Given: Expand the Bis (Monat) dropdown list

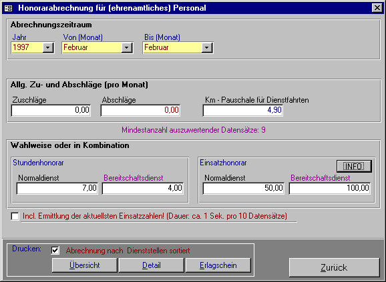Looking at the screenshot, I should [x=207, y=47].
